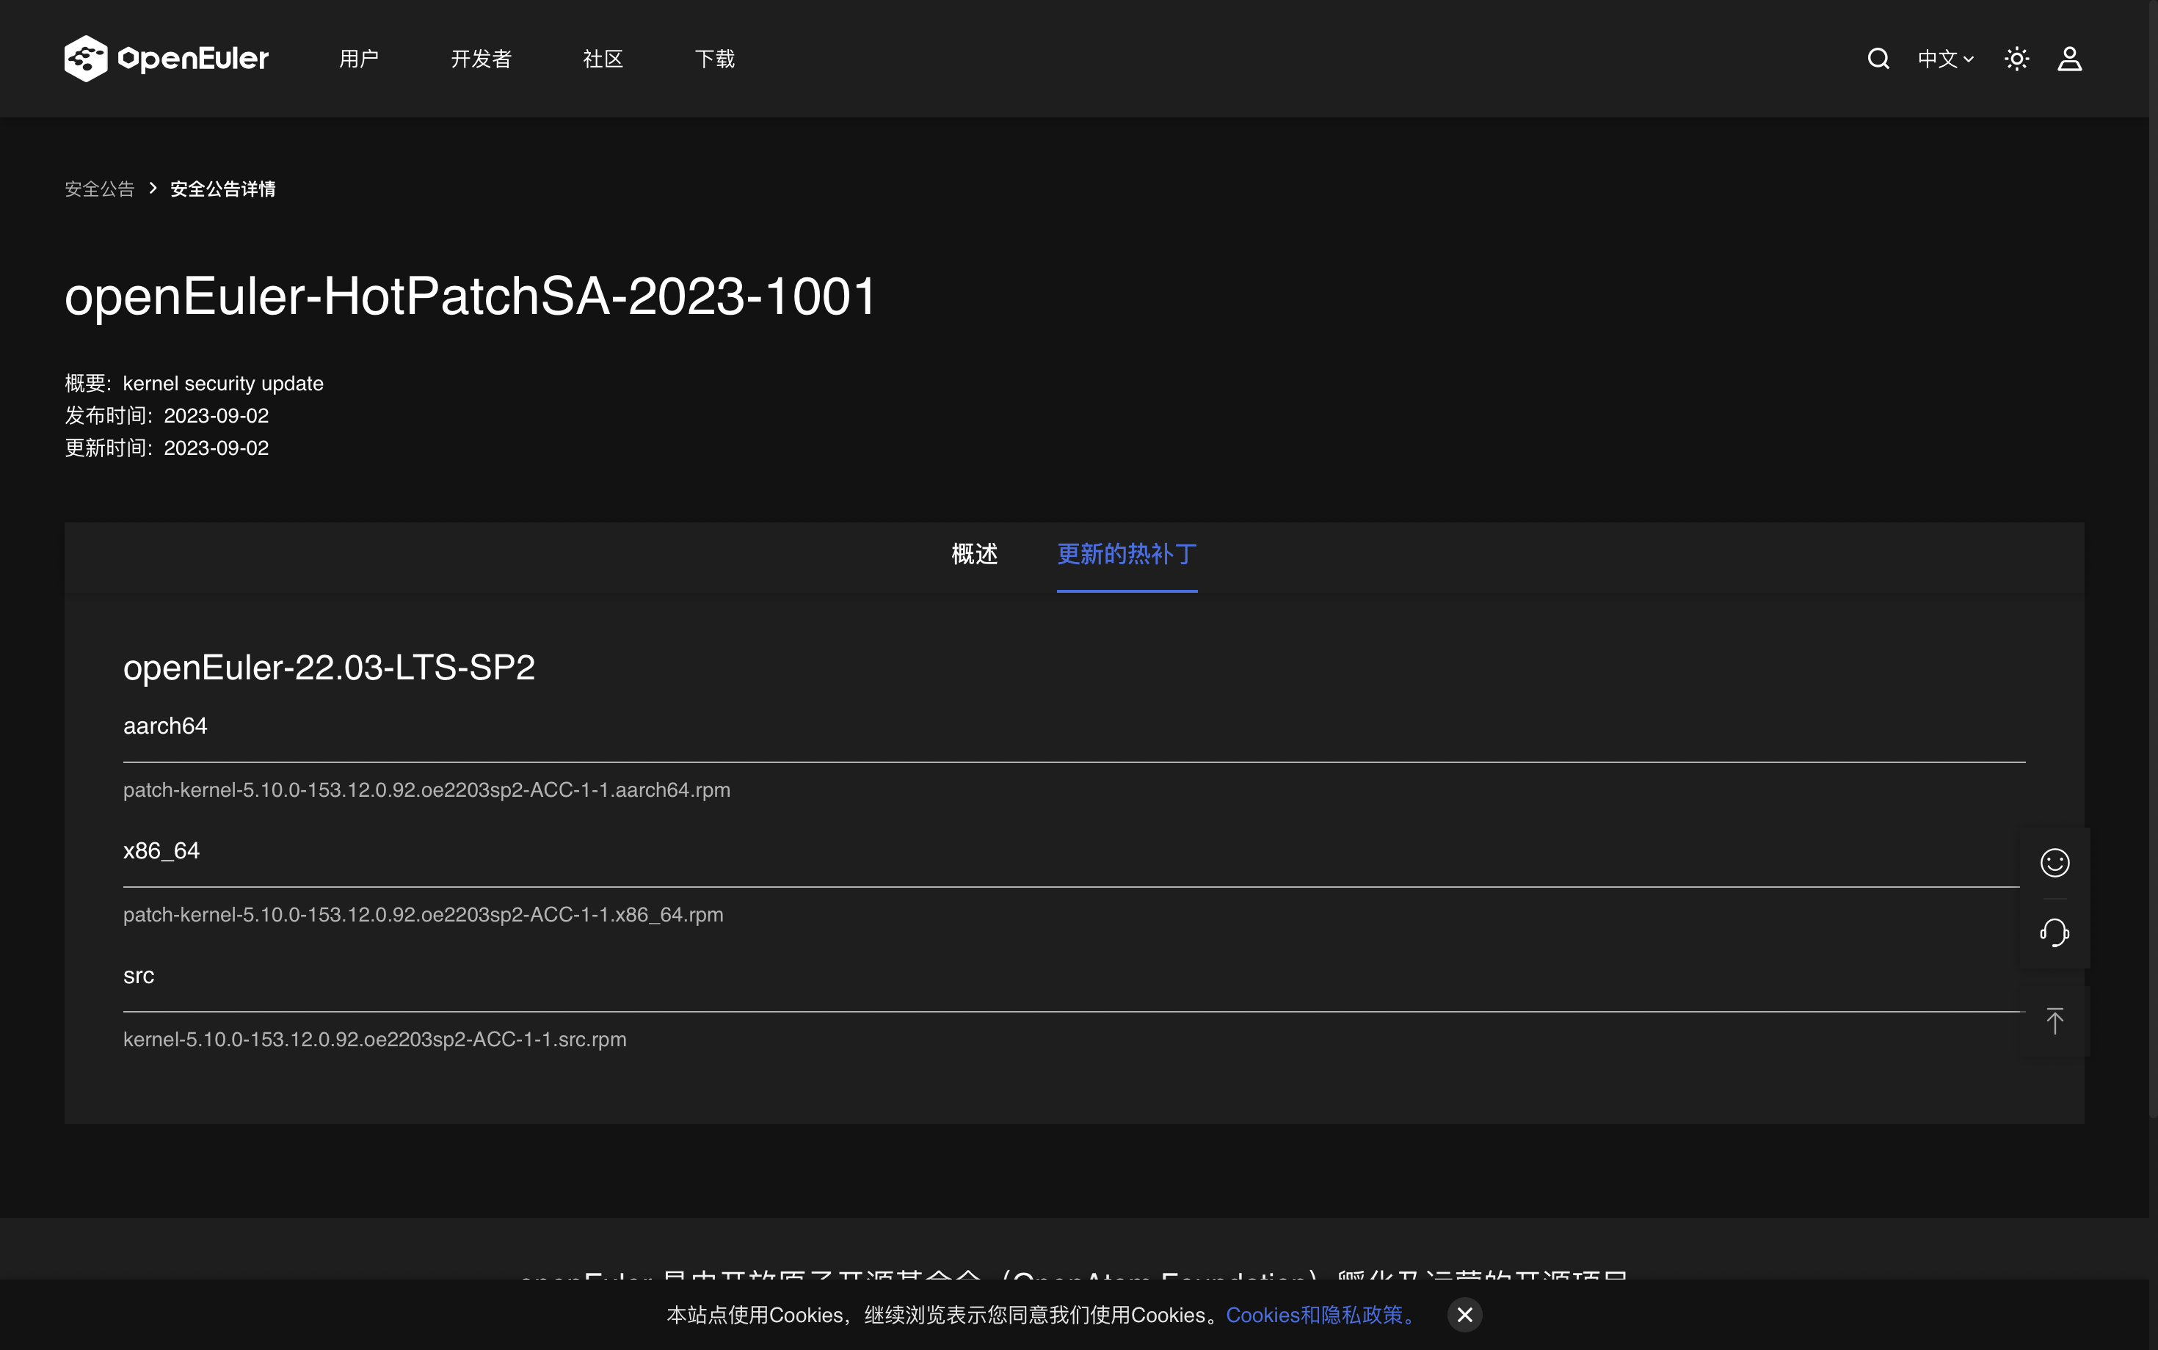Open Cookies和隐私政策 link
This screenshot has height=1350, width=2158.
point(1320,1316)
